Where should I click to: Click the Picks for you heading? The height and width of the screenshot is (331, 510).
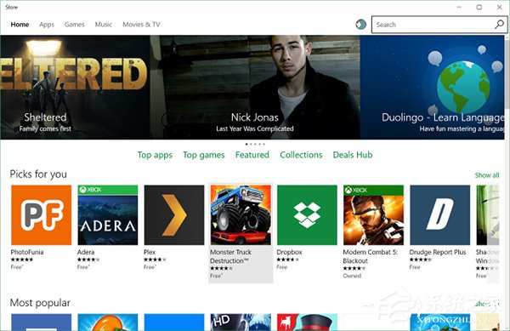38,174
